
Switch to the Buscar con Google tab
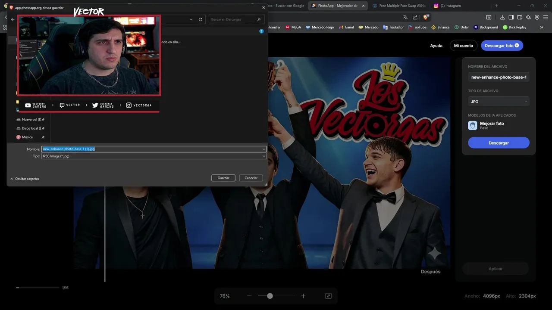click(x=287, y=6)
